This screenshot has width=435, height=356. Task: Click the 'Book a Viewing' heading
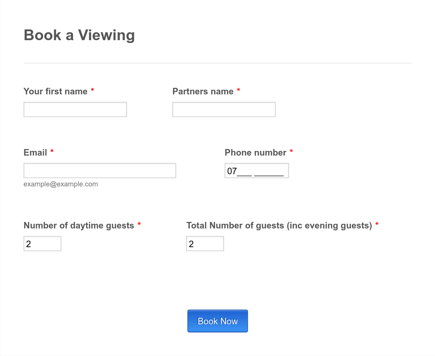click(79, 35)
